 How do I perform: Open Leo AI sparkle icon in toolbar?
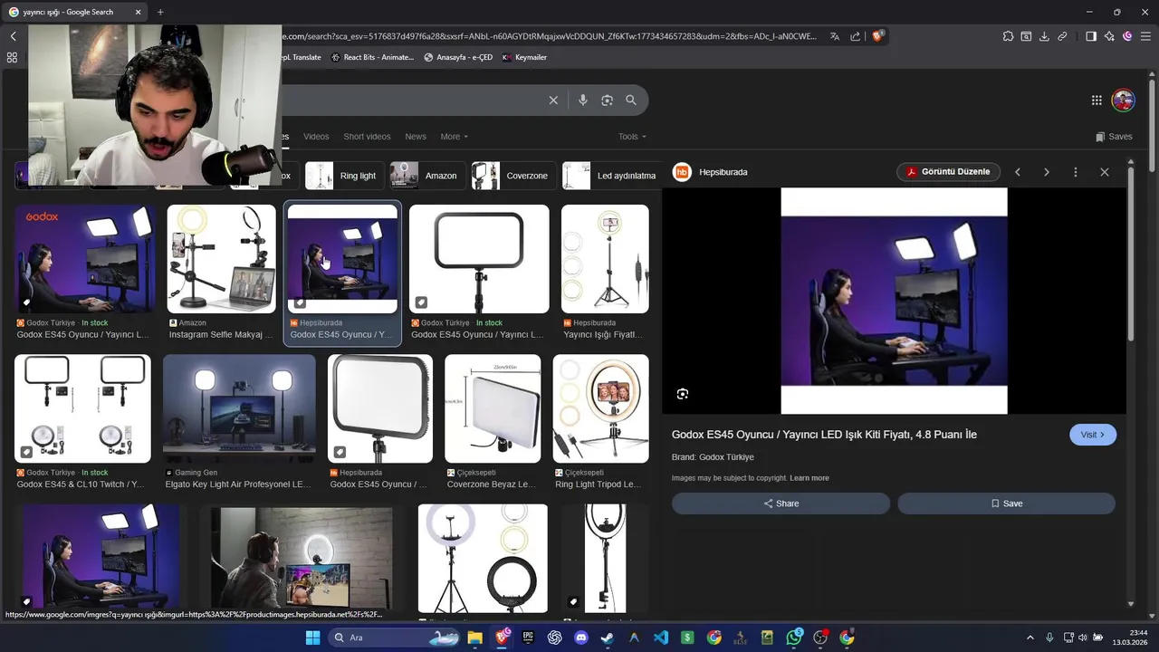coord(1109,36)
